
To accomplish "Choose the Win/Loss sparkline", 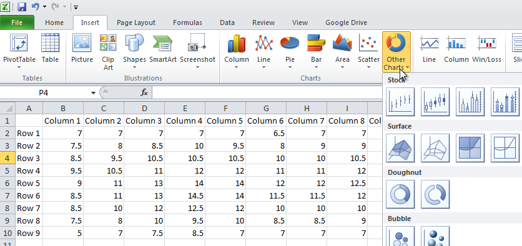I will [x=486, y=49].
